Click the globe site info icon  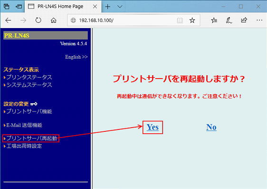pos(73,20)
